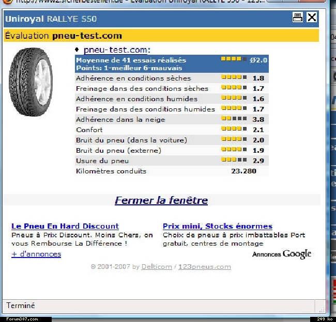
Task: Click the Uniroyal RALLYE 550 title
Action: [51, 19]
